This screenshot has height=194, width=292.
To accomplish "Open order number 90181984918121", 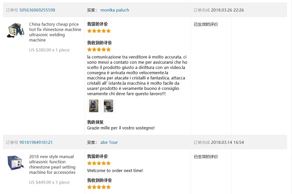I will coord(36,142).
